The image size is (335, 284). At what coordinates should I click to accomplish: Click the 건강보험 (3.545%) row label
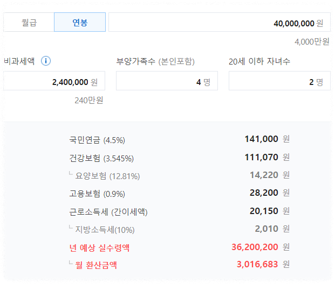[x=101, y=158]
